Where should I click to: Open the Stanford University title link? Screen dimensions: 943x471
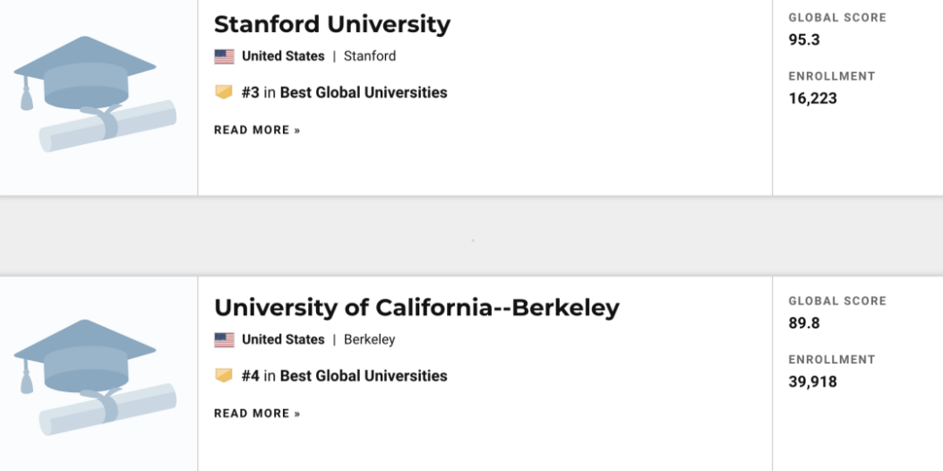click(x=332, y=24)
